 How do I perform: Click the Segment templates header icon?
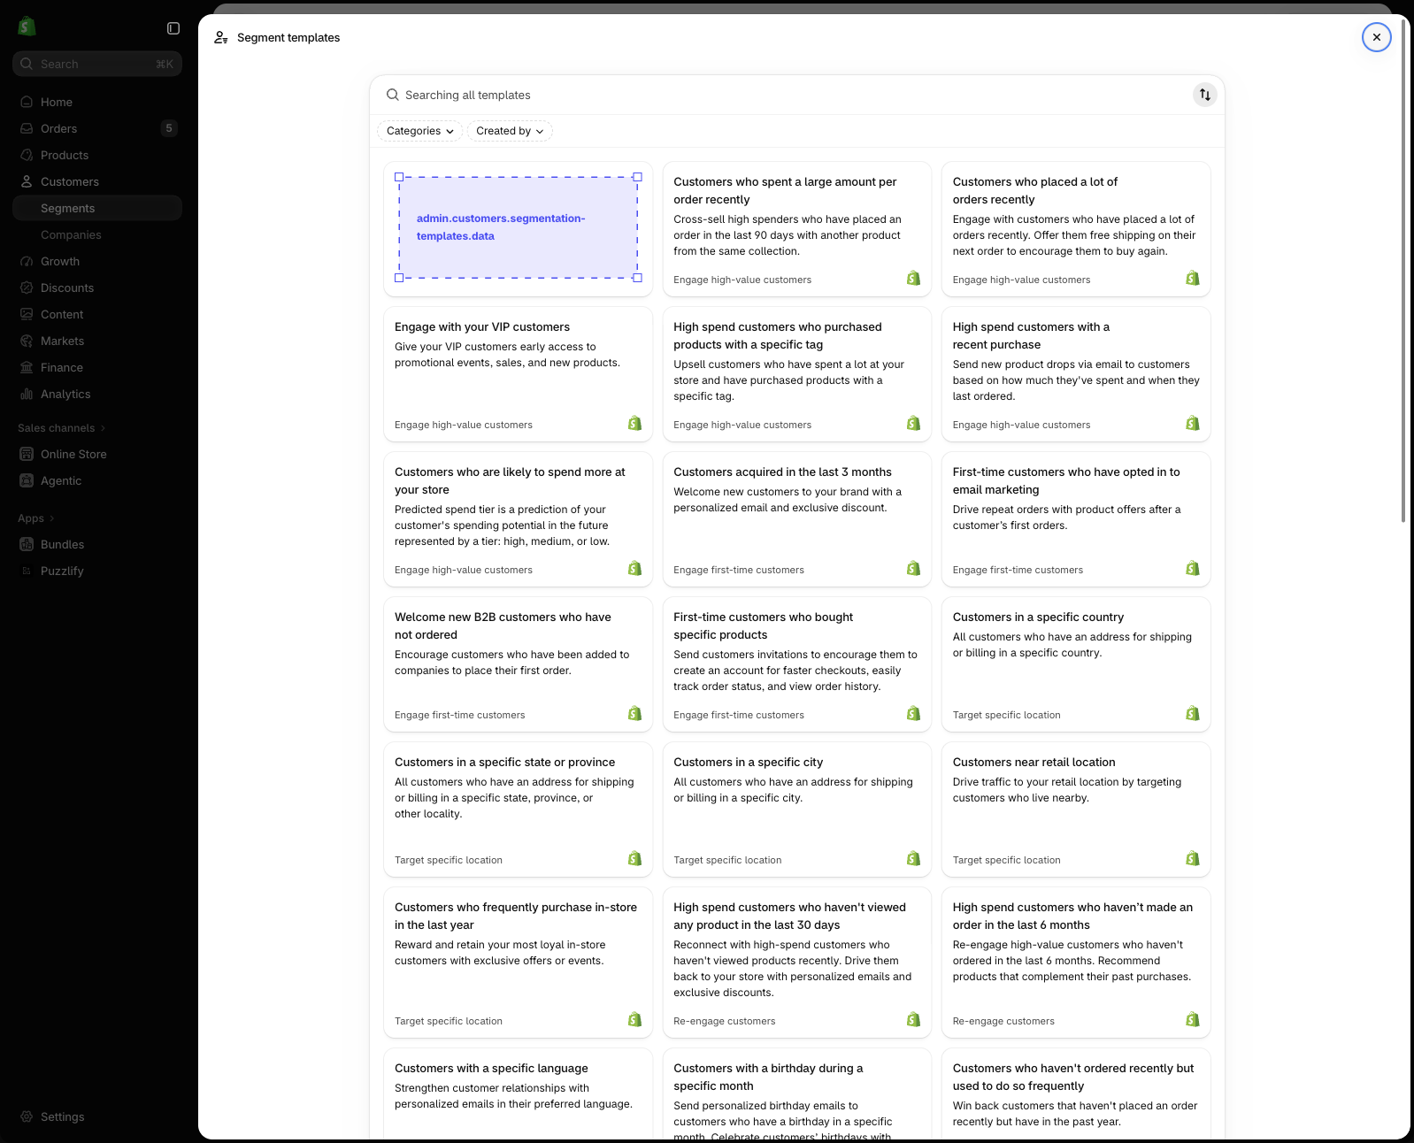click(221, 37)
